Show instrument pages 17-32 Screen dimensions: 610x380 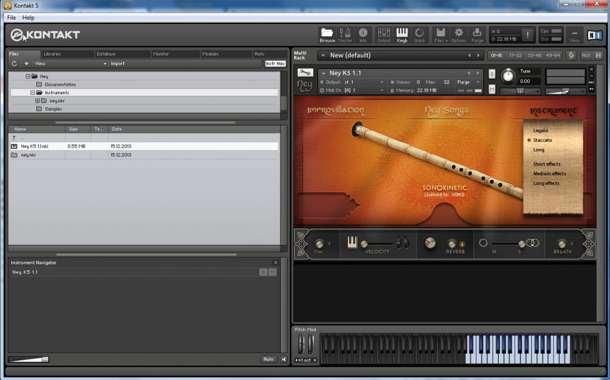(515, 55)
